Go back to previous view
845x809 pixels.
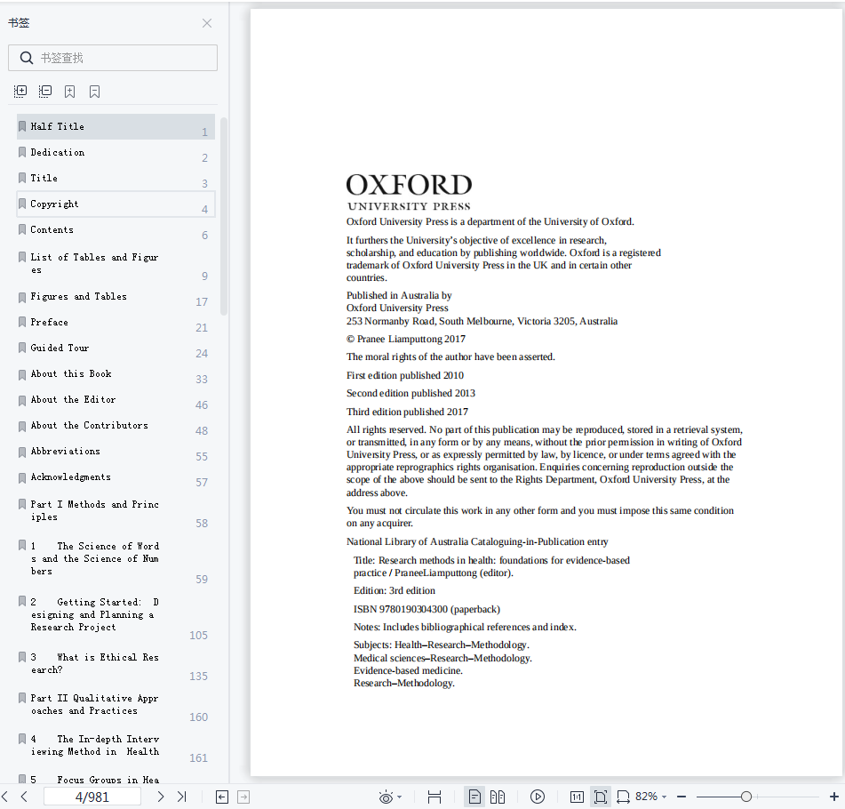click(222, 797)
